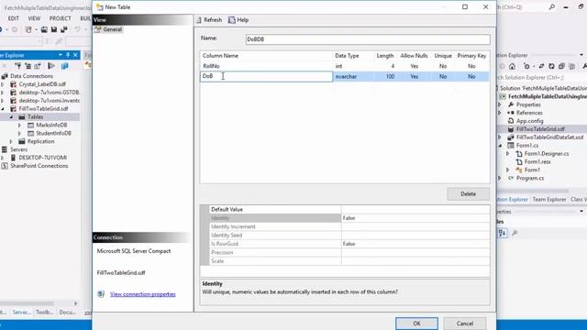
Task: Click the Alphabetical sort icon in Properties
Action: (502, 233)
